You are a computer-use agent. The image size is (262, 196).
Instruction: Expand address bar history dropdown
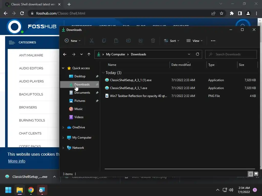pyautogui.click(x=189, y=54)
